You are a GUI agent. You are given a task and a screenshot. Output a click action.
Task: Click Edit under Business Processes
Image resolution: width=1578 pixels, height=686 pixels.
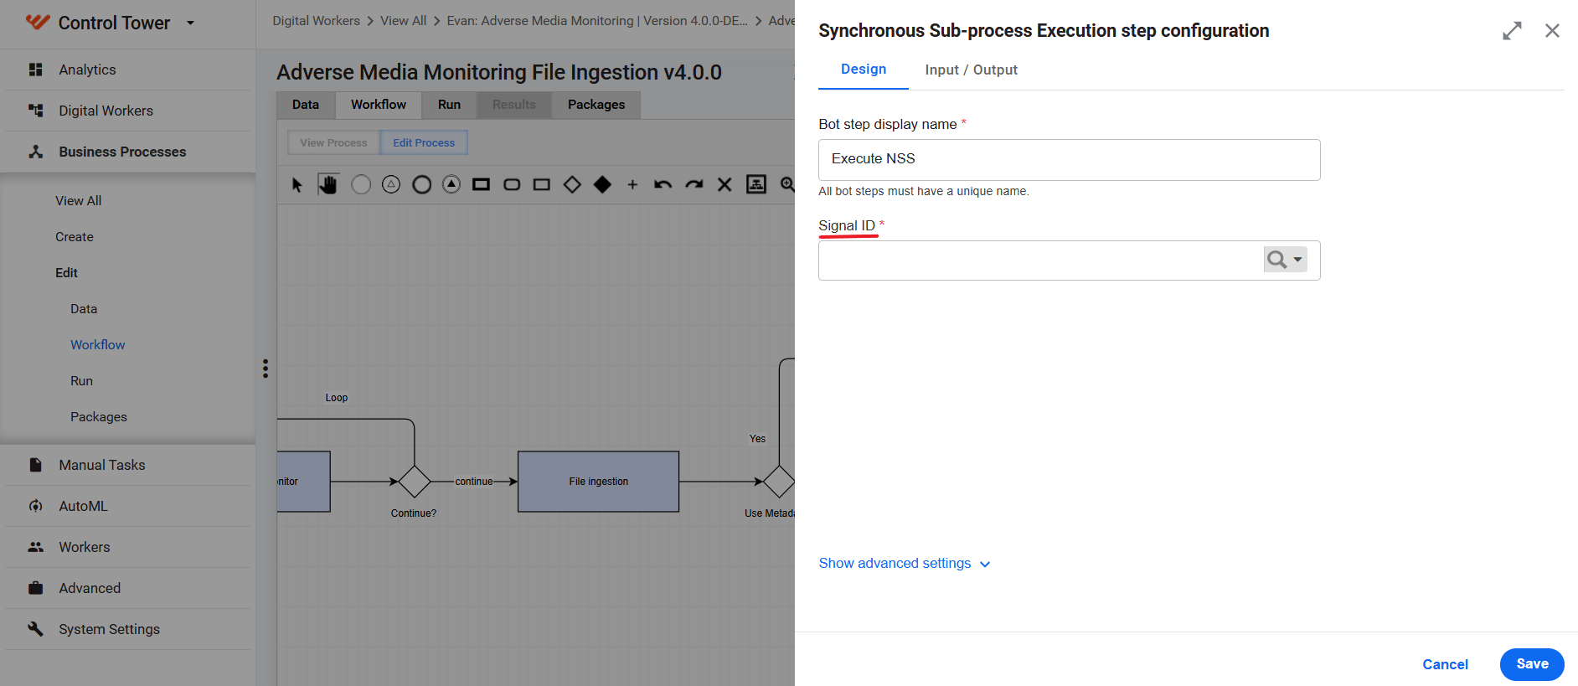(66, 273)
